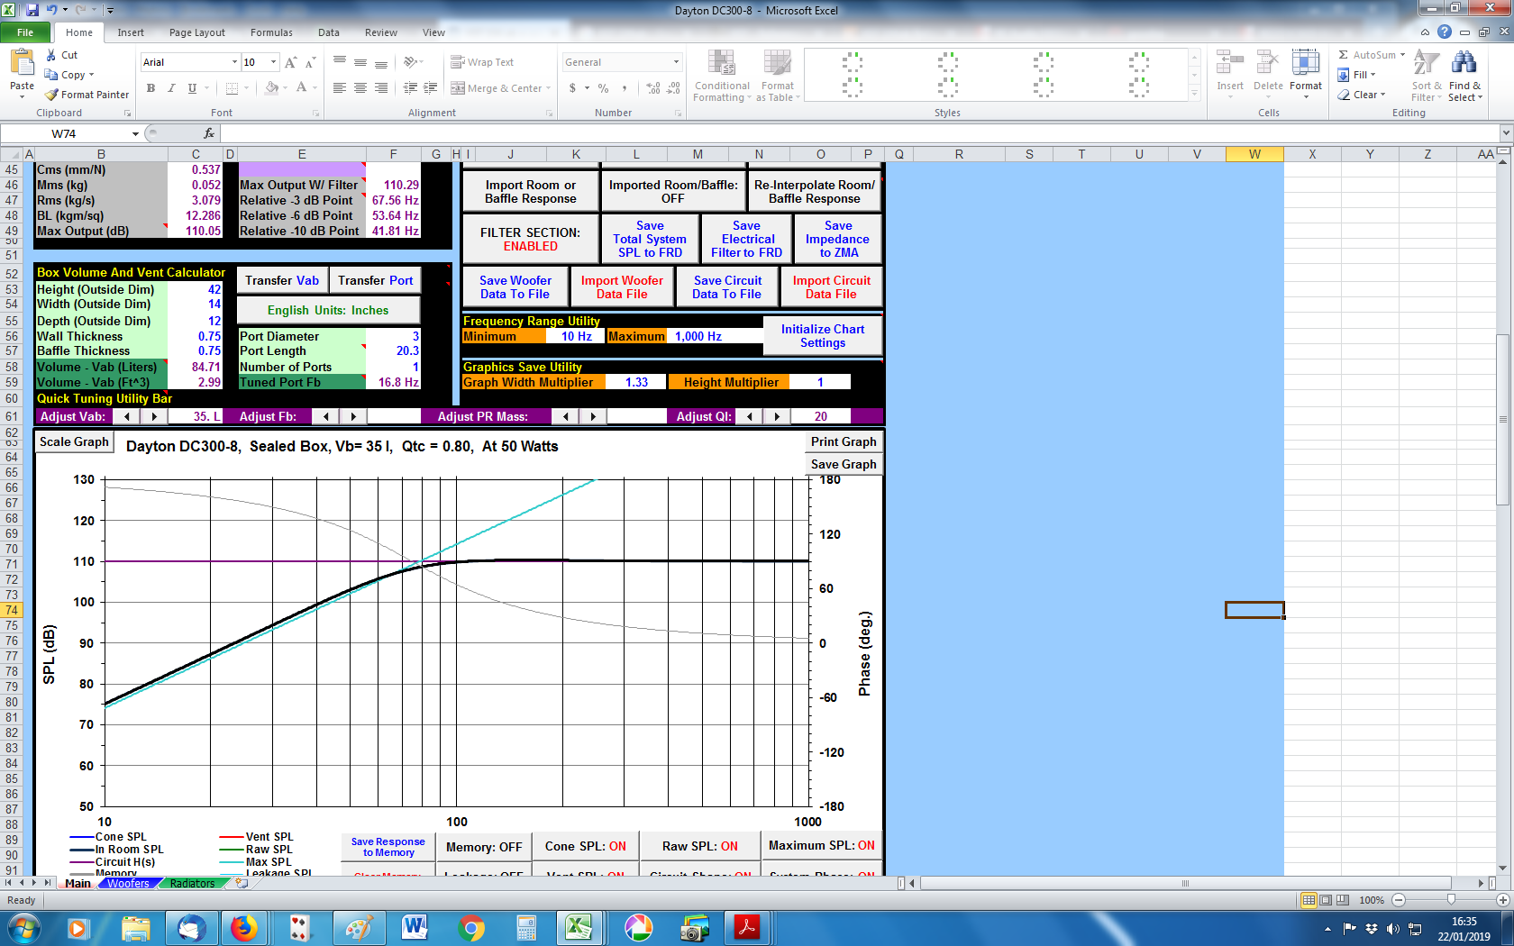This screenshot has height=946, width=1514.
Task: Decrease font size with Shrink Font icon
Action: [310, 62]
